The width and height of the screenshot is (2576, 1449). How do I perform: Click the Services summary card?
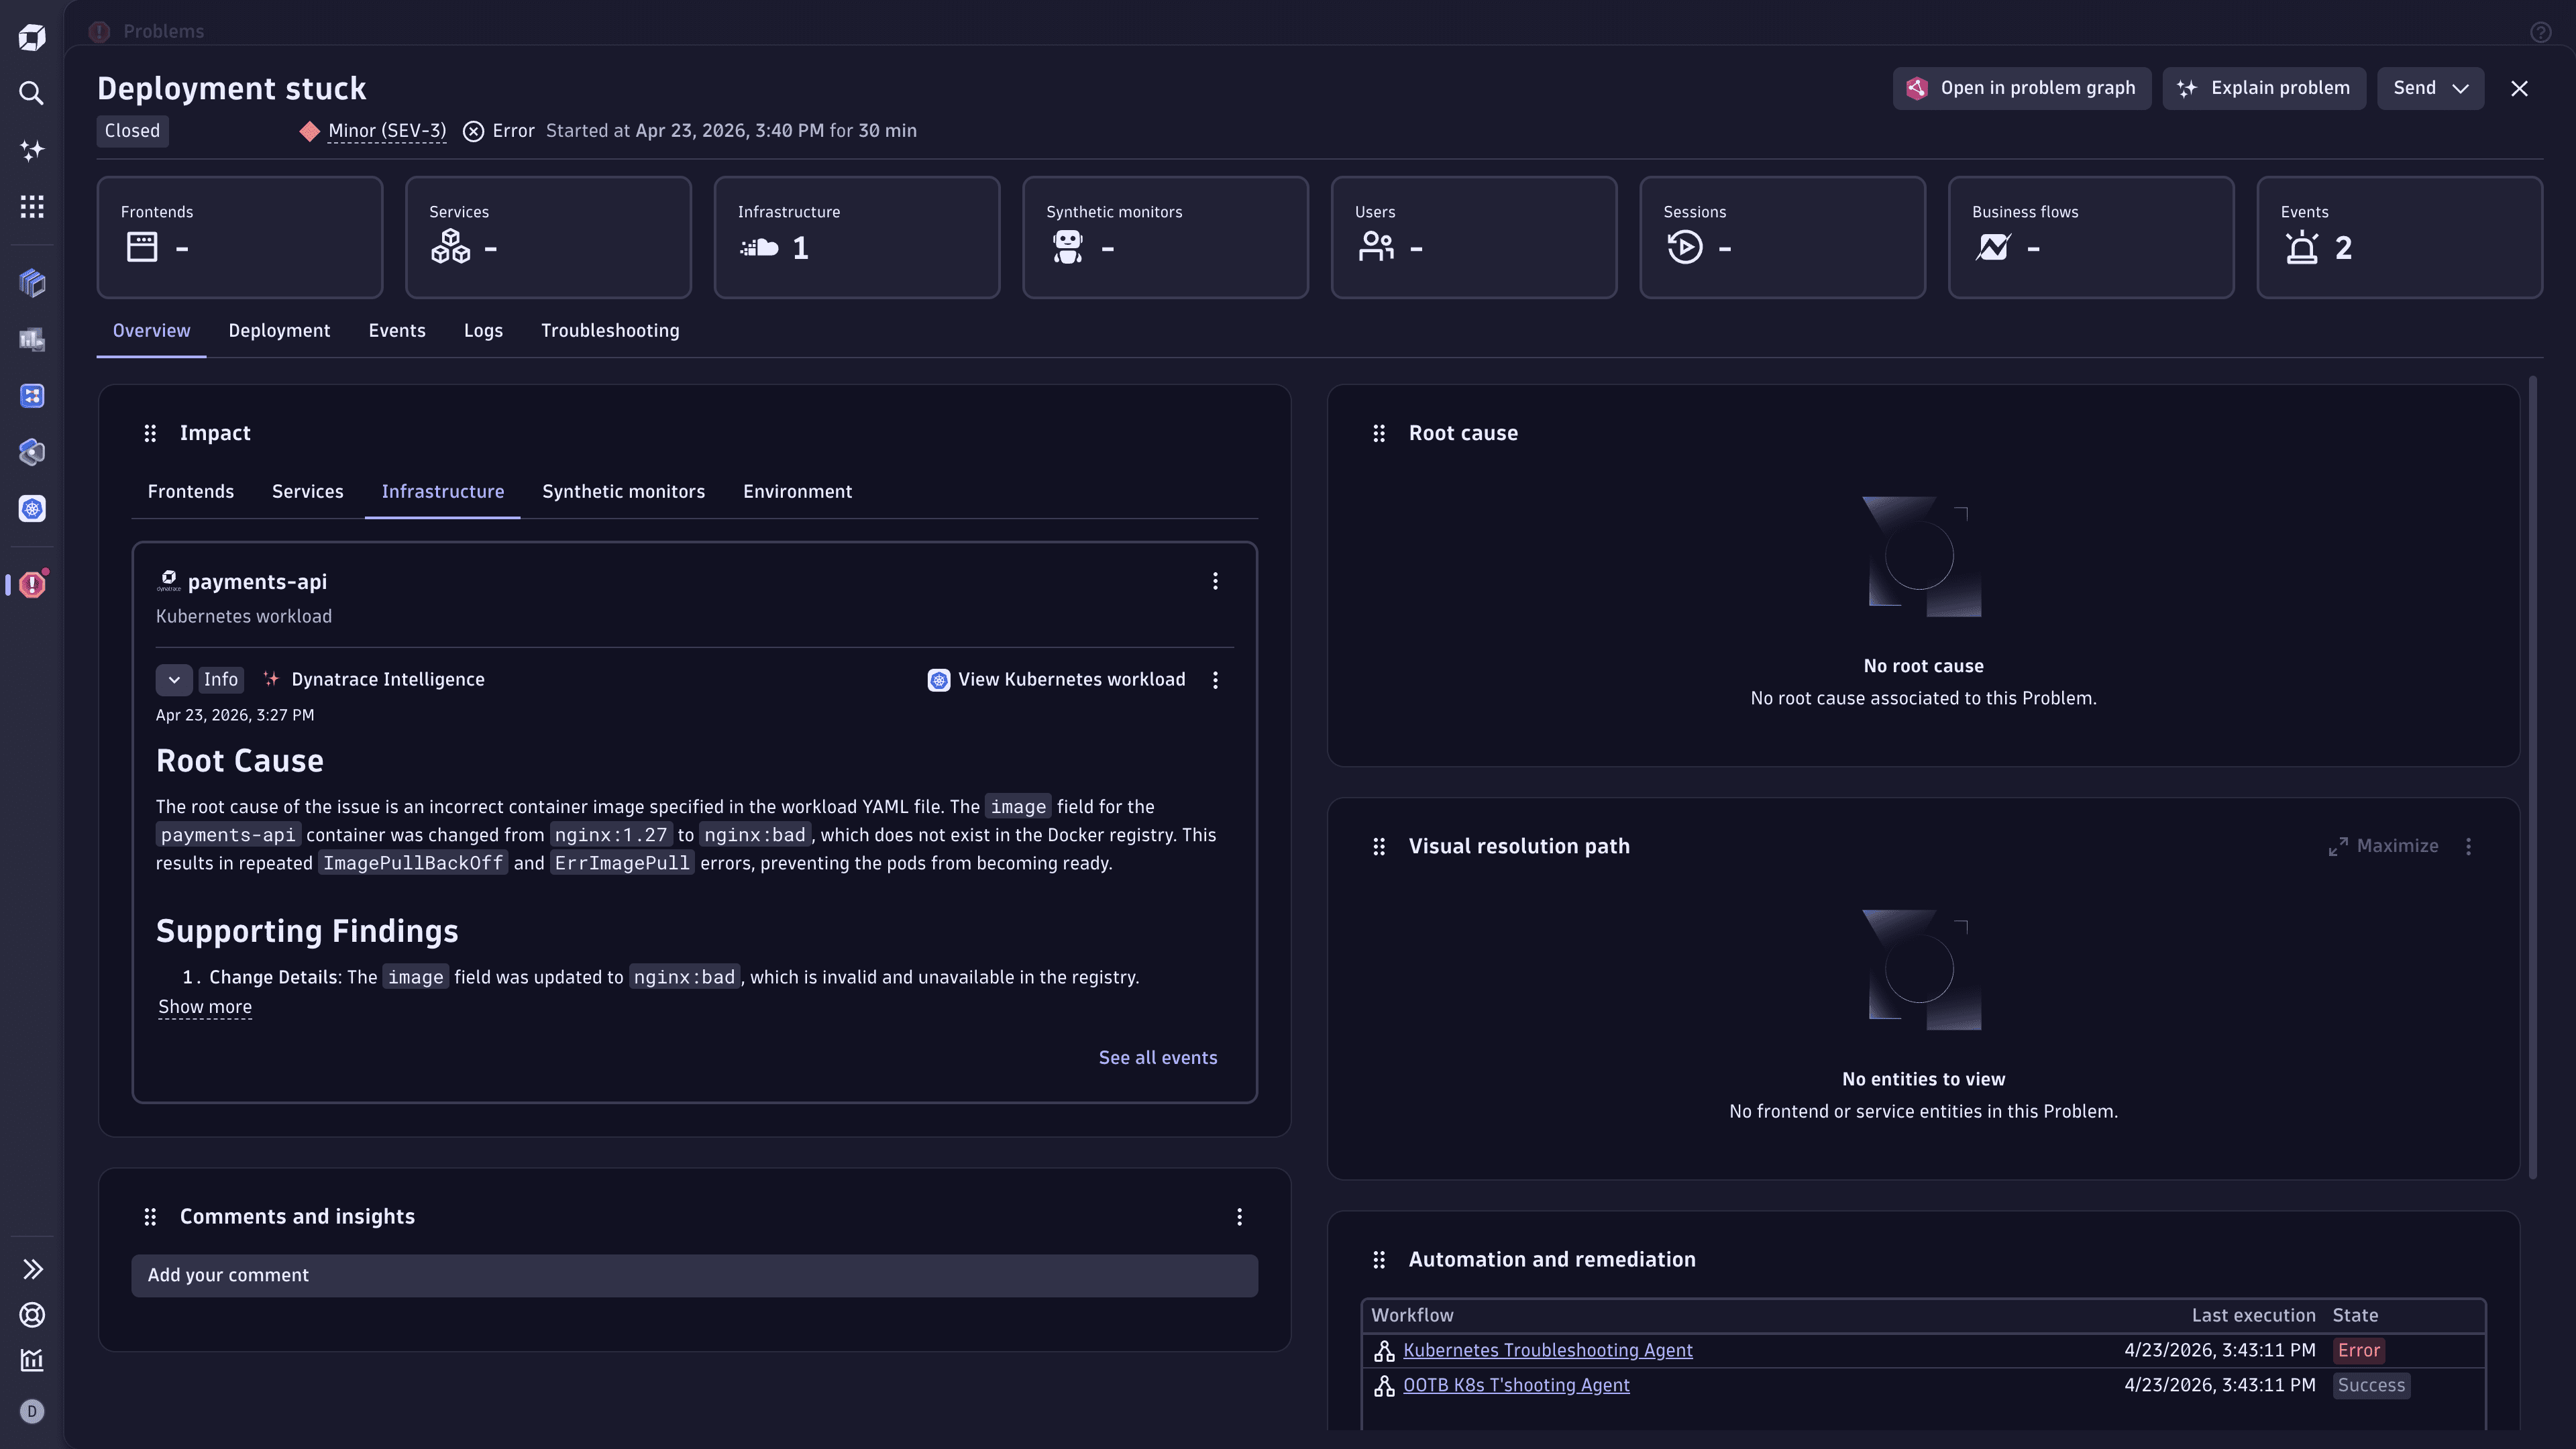click(x=548, y=237)
